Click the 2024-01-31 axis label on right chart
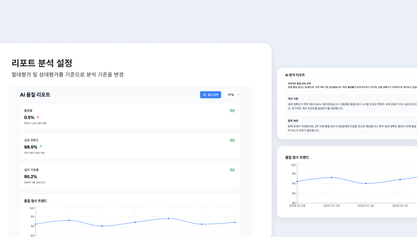This screenshot has height=237, width=417. 400,205
